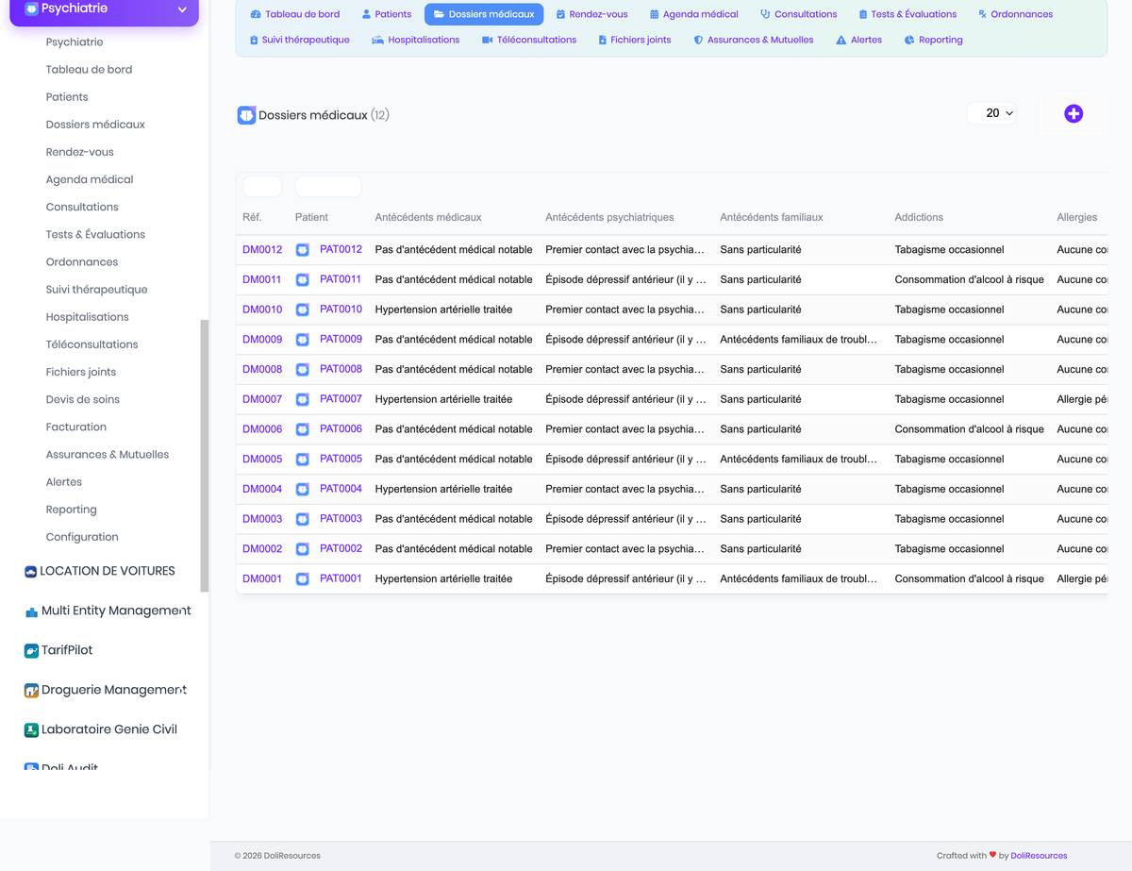Switch to the Consultations tab
This screenshot has height=871, width=1132.
[799, 14]
